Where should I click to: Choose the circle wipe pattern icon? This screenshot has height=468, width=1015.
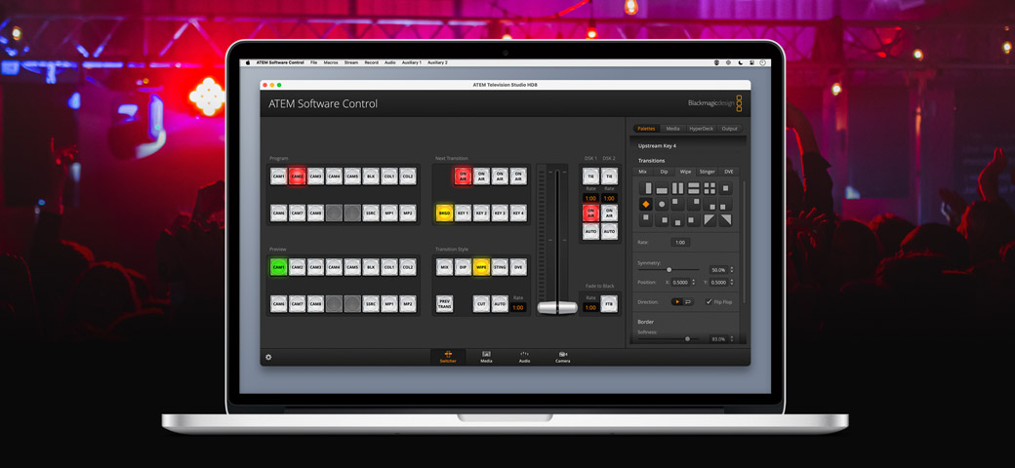(x=662, y=205)
